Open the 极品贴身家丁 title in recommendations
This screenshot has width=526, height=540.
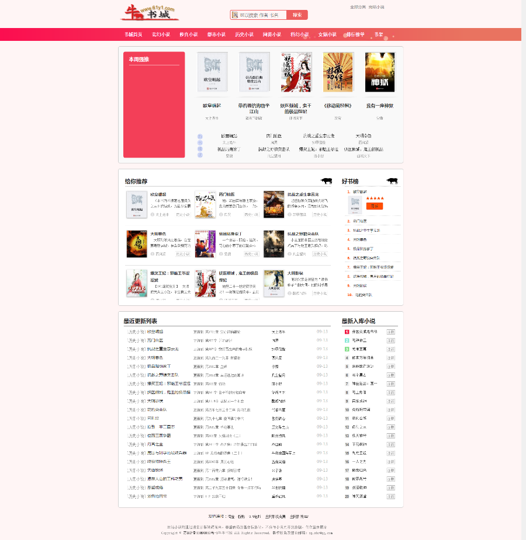[230, 234]
